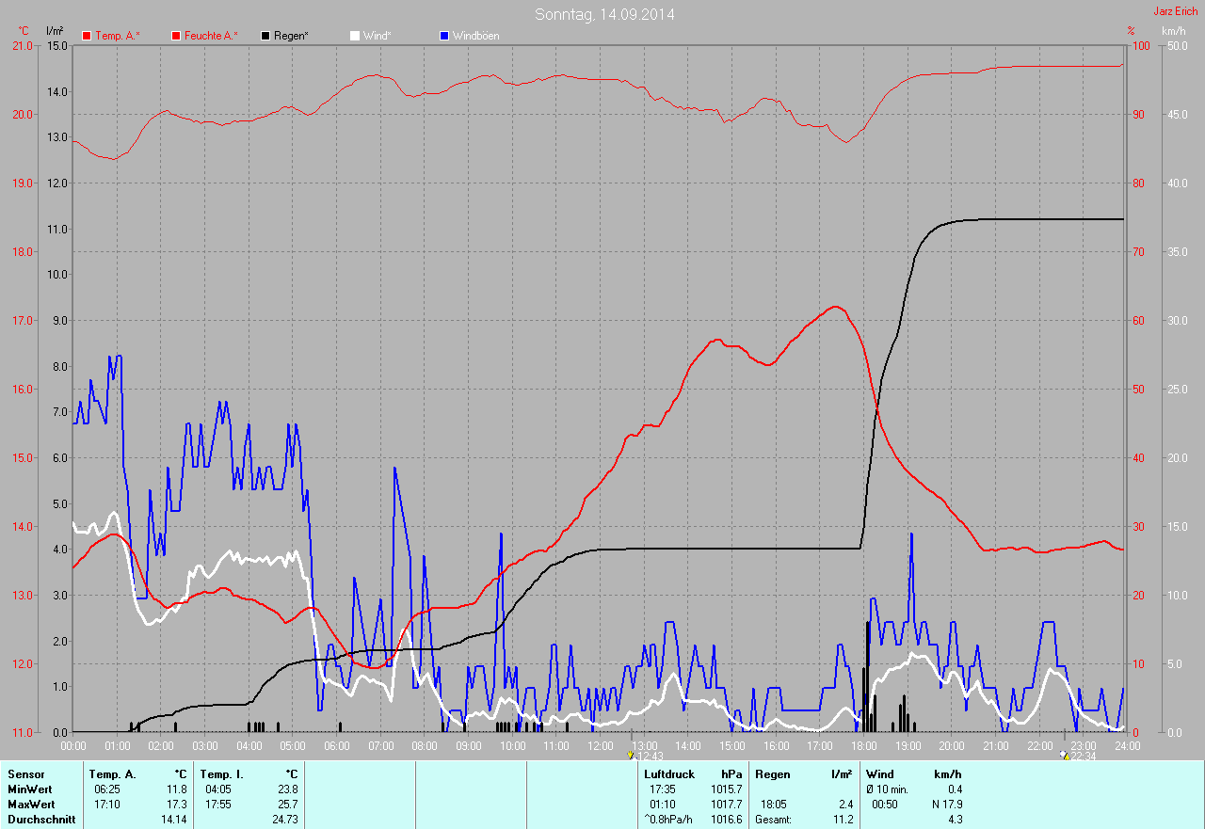Click the 18:00 label on time axis

(863, 745)
